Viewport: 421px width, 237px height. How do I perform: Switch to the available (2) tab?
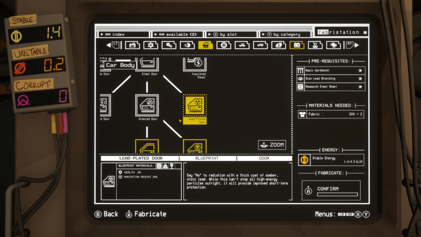coord(178,34)
